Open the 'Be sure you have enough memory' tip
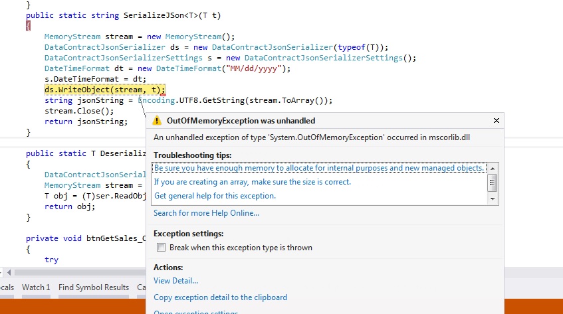563x314 pixels. click(x=319, y=169)
